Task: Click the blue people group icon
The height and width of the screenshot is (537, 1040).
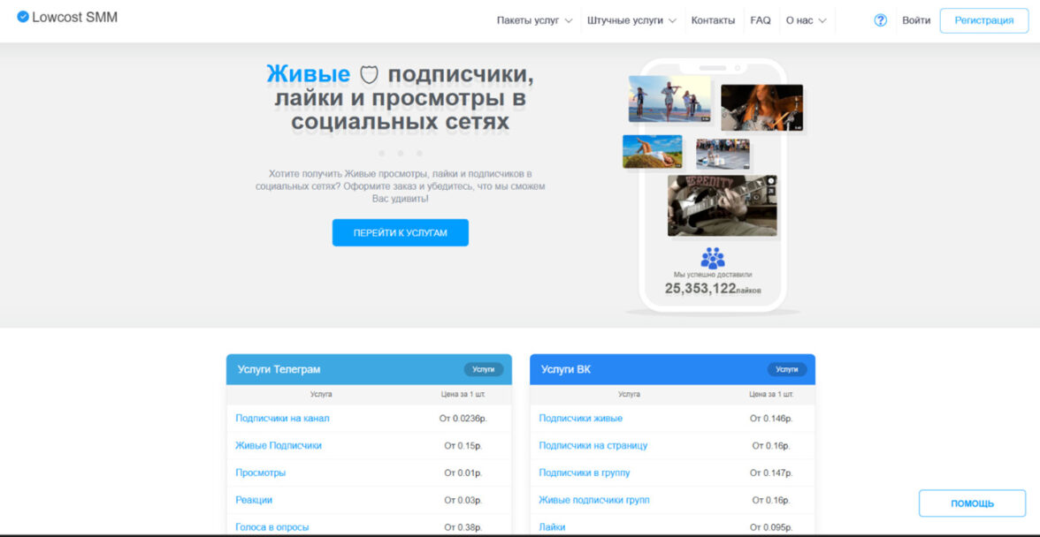Action: click(x=713, y=258)
